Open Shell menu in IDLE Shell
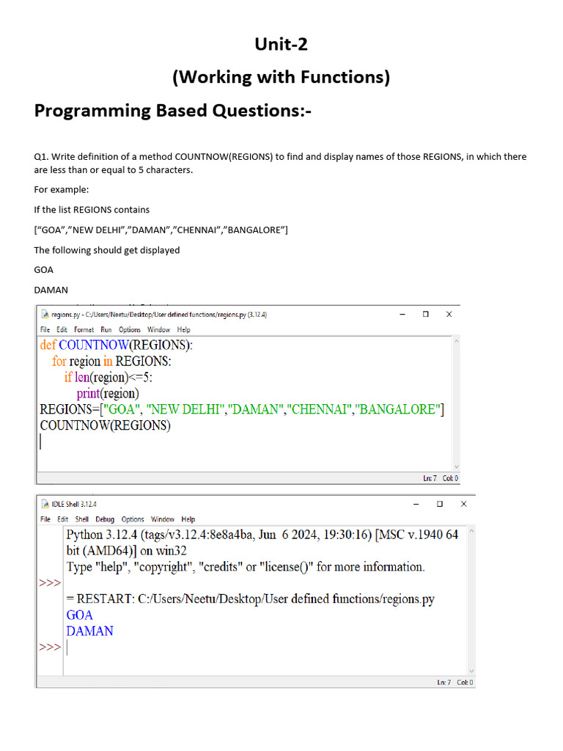Viewport: 563px width, 751px height. 82,519
